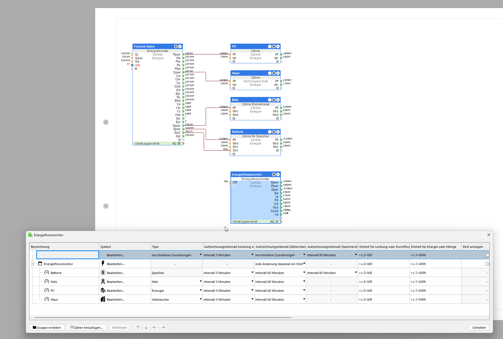Select the PV tree row

(53, 291)
